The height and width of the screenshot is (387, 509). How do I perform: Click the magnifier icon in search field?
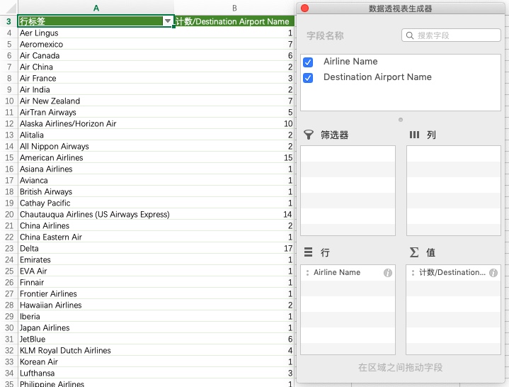[410, 35]
